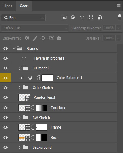This screenshot has width=123, height=153.
Task: Filter layers by pixel image type
Action: (64, 17)
